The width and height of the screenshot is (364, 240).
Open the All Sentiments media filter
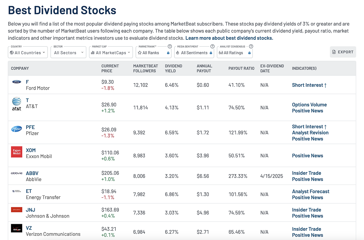tap(194, 52)
